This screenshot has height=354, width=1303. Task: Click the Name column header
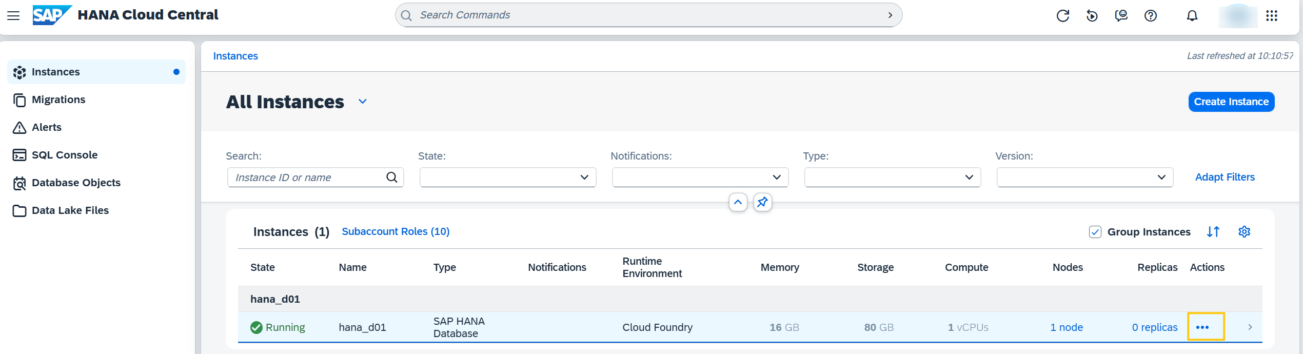pos(352,267)
